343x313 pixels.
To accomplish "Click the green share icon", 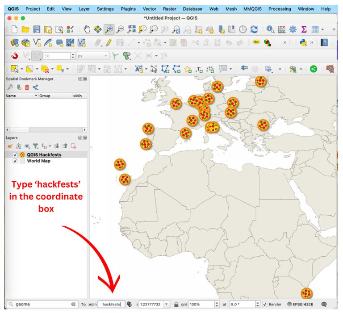I will (314, 69).
